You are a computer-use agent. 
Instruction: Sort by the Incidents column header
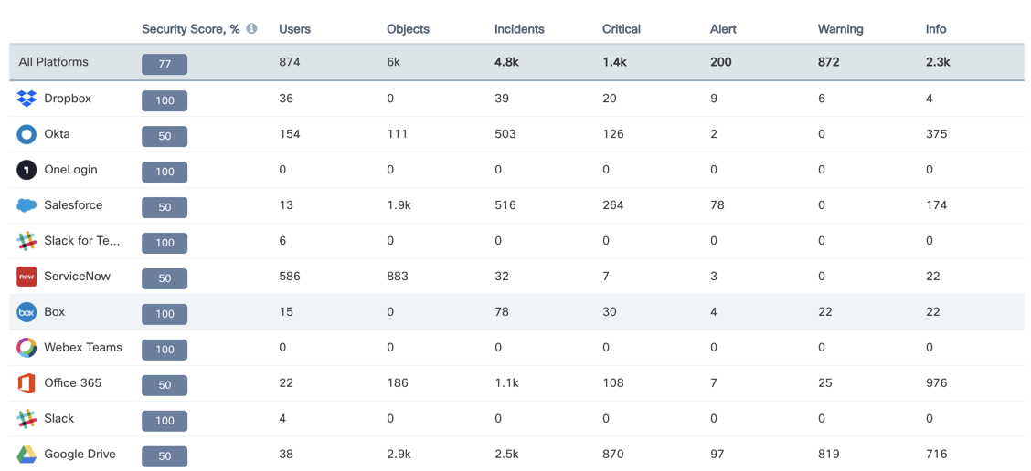click(x=519, y=29)
